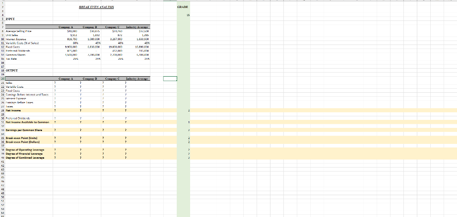Click Company A header in the output table
The width and height of the screenshot is (457, 217).
65,78
